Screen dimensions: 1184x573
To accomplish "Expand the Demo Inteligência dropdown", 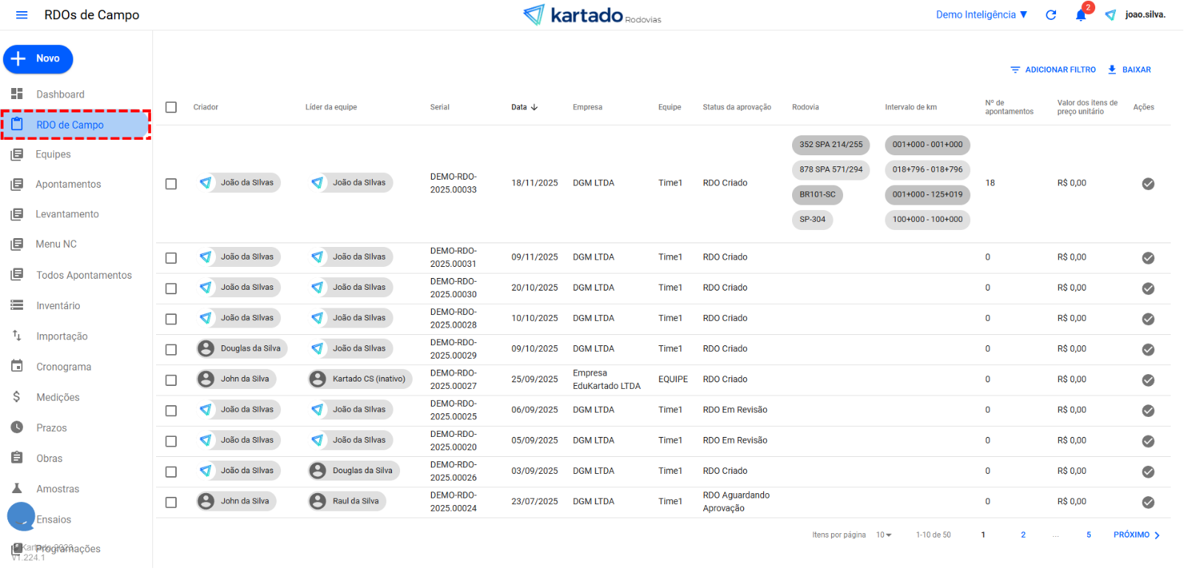I will [x=981, y=15].
